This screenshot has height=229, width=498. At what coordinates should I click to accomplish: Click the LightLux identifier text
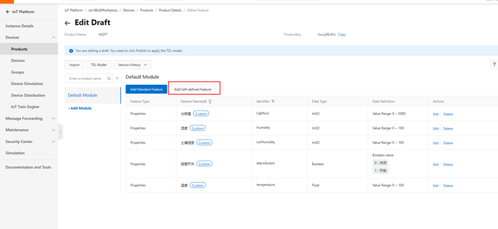click(263, 113)
